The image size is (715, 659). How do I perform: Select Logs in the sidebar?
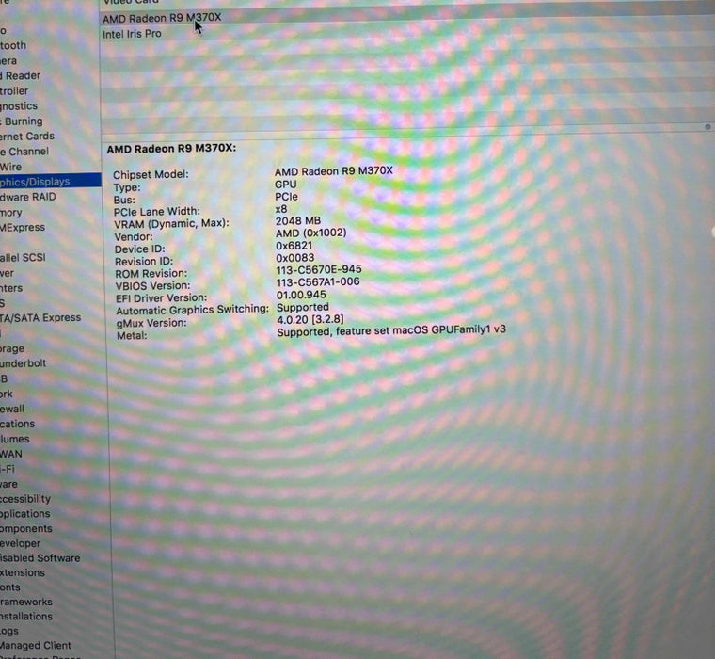pyautogui.click(x=9, y=631)
